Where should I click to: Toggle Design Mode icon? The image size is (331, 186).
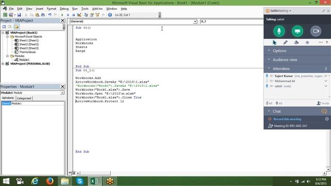click(79, 15)
